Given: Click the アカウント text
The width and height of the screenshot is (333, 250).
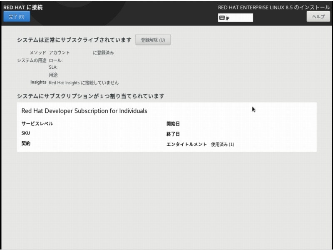Looking at the screenshot, I should tap(59, 53).
